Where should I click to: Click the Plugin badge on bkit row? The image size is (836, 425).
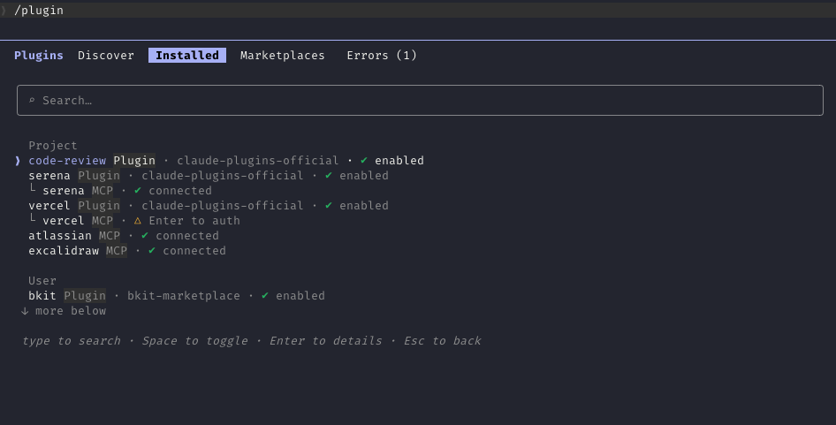point(85,295)
